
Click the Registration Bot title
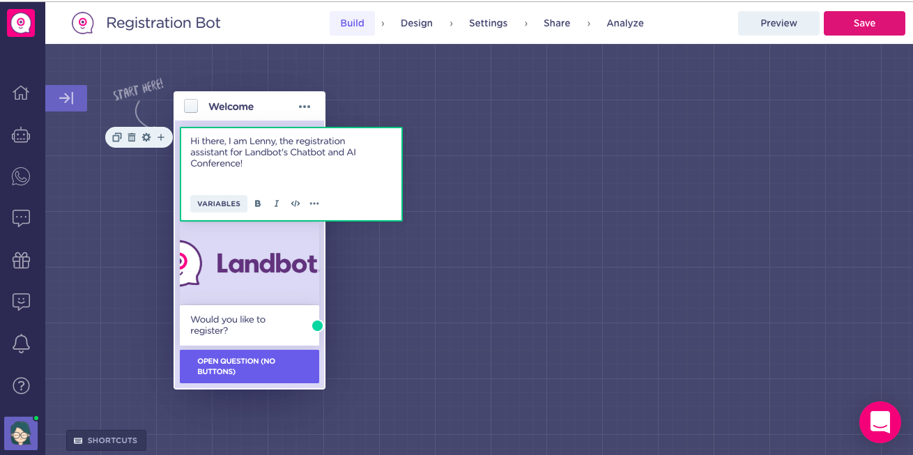(x=163, y=23)
